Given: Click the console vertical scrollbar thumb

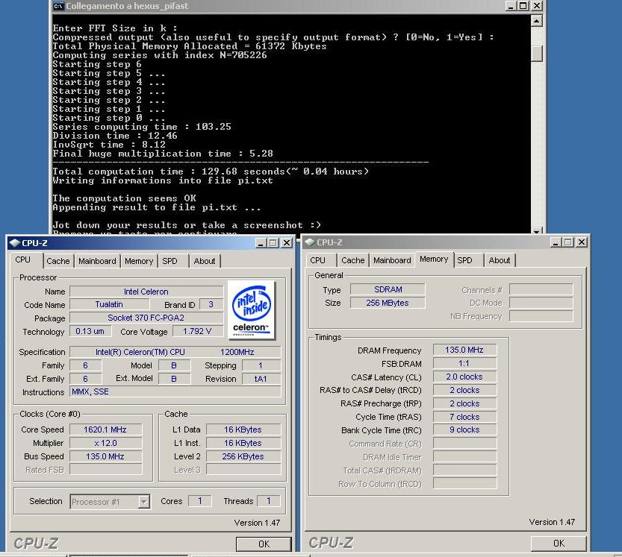Looking at the screenshot, I should (536, 53).
